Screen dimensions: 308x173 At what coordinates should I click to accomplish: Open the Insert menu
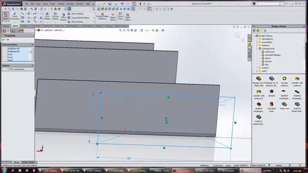pos(45,4)
